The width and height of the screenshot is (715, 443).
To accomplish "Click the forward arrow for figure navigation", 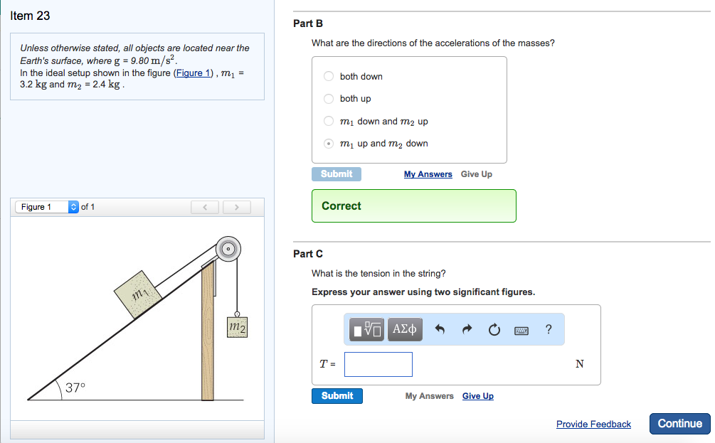I will [x=236, y=207].
